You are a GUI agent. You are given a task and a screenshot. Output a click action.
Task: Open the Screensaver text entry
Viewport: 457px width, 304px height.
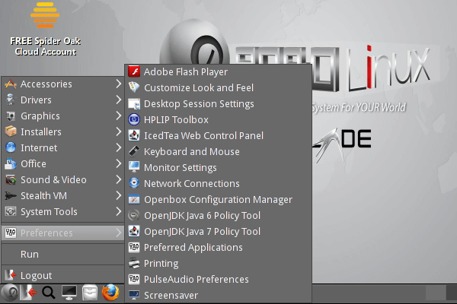click(x=171, y=296)
